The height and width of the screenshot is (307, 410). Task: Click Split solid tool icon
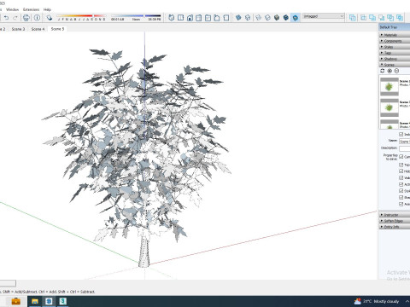400,18
